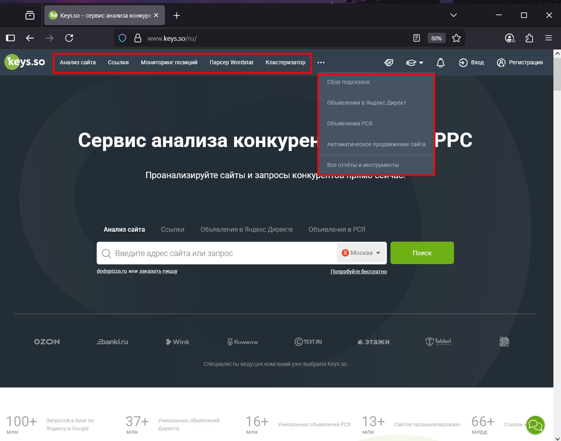The height and width of the screenshot is (441, 561).
Task: Select 'Объявления в Яндекс Директ' menu entry
Action: pyautogui.click(x=367, y=103)
